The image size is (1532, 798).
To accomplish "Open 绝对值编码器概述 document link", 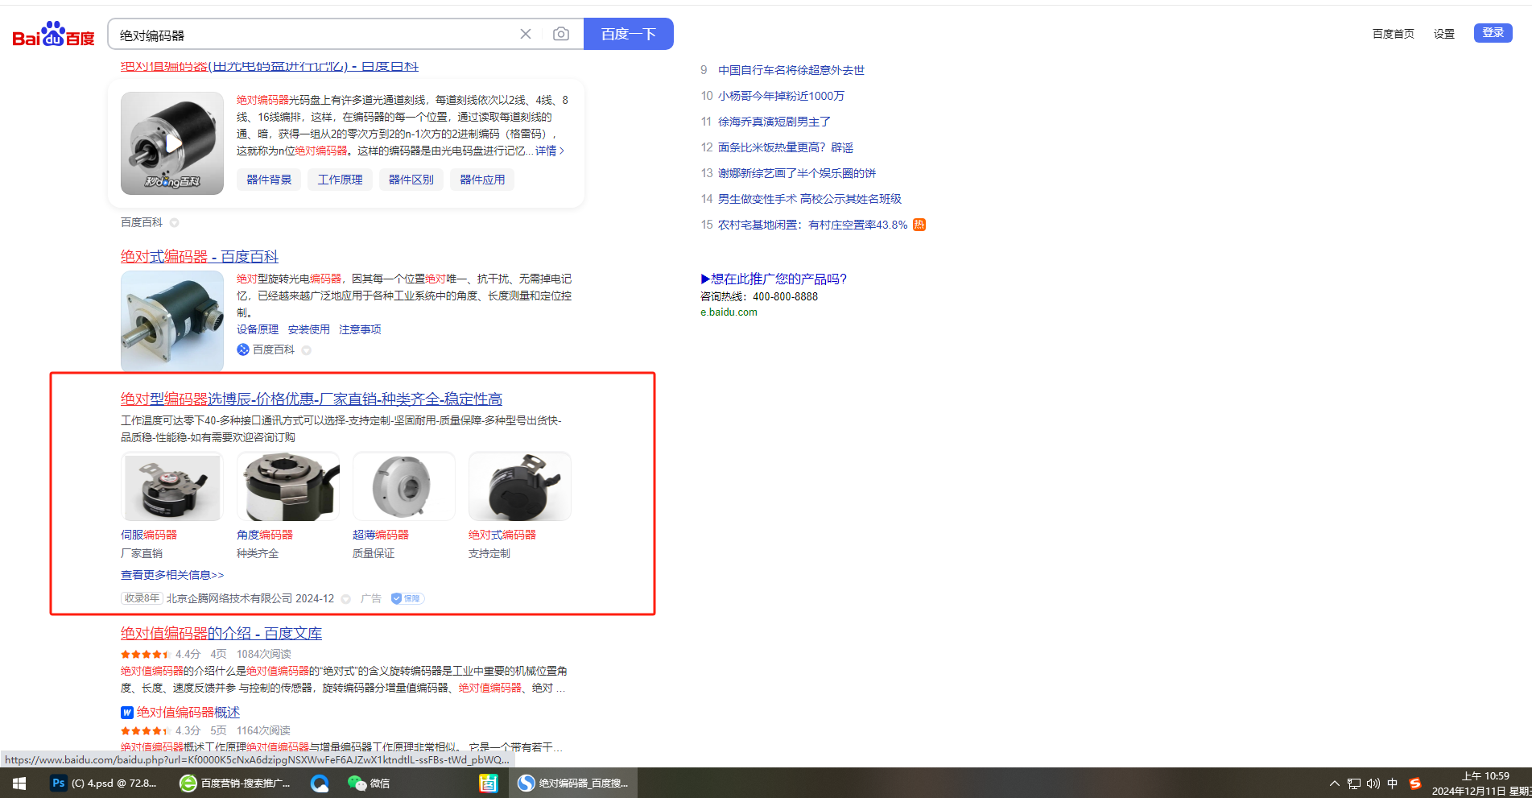I will [x=188, y=712].
